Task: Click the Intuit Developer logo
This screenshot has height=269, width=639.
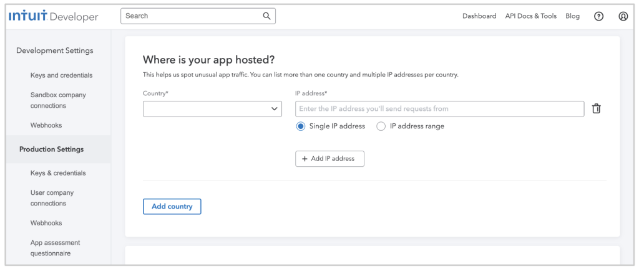Action: (54, 16)
